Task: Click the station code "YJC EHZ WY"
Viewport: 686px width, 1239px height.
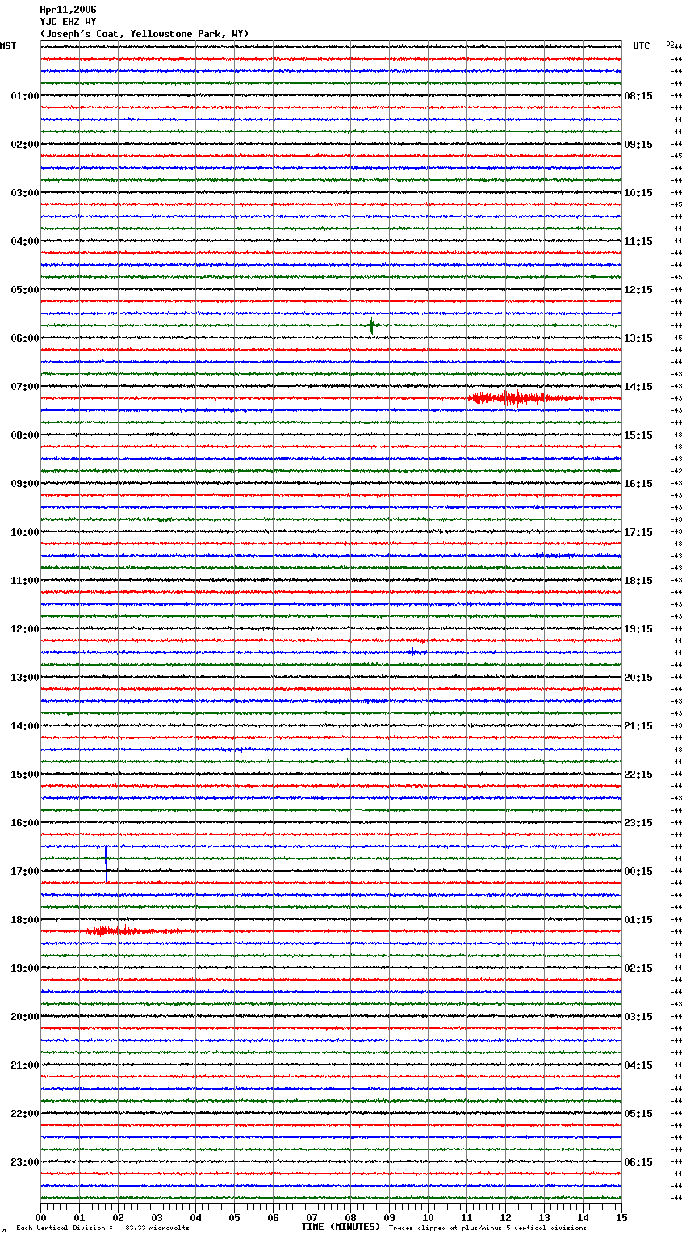Action: pyautogui.click(x=68, y=22)
